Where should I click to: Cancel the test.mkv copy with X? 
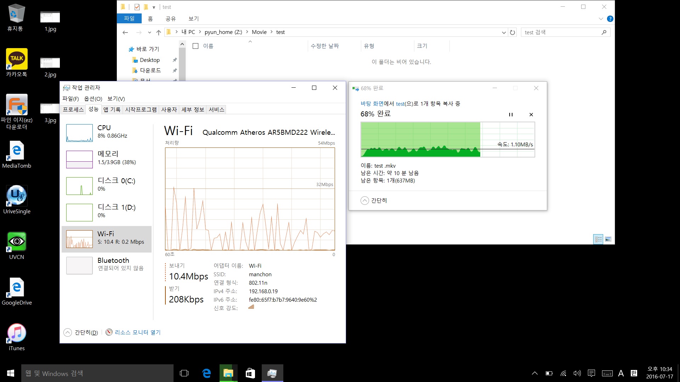click(531, 114)
